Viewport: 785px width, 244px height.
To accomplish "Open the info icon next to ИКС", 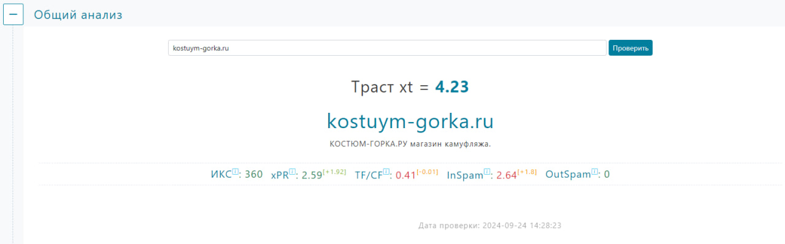I will point(235,172).
